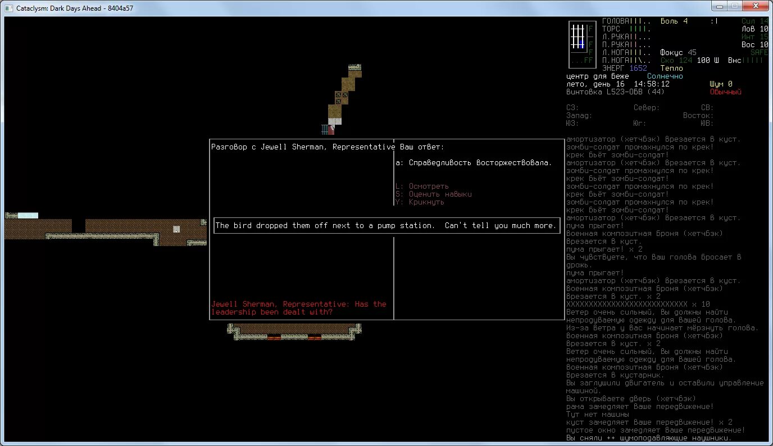
Task: Maximize the Cataclysm window
Action: point(734,6)
